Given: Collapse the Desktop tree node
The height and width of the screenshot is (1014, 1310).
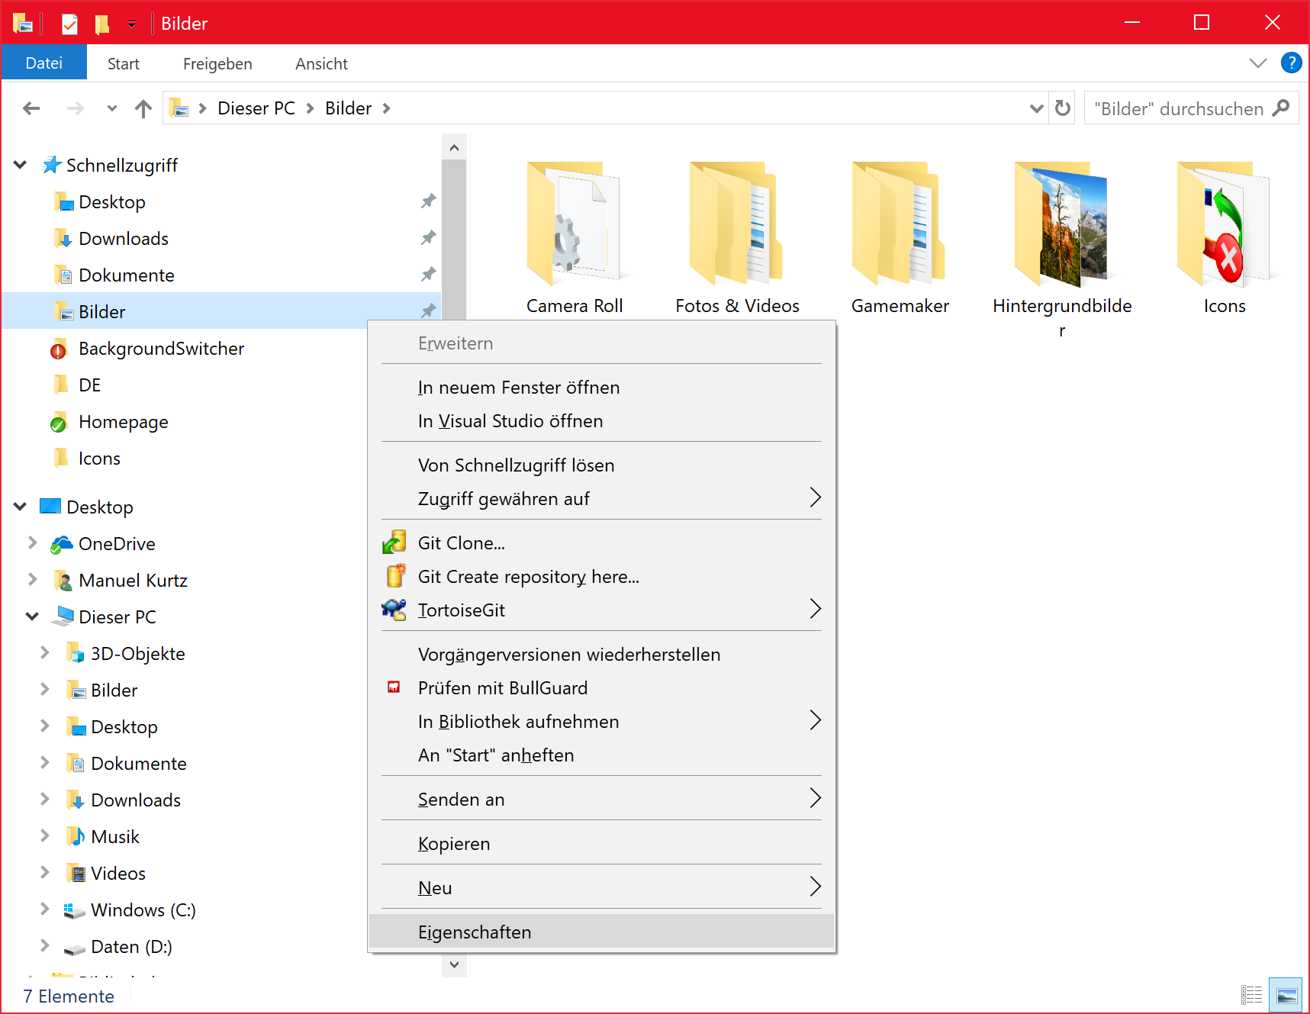Looking at the screenshot, I should pyautogui.click(x=21, y=507).
